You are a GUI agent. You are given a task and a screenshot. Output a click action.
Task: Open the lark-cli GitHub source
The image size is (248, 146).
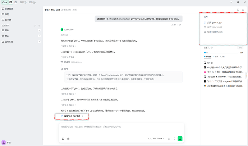208,63
